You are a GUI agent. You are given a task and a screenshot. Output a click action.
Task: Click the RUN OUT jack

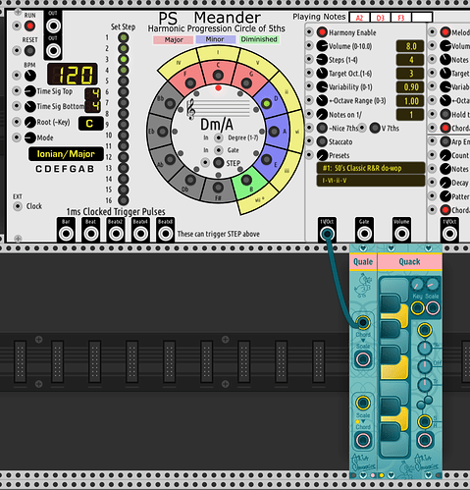(x=53, y=26)
